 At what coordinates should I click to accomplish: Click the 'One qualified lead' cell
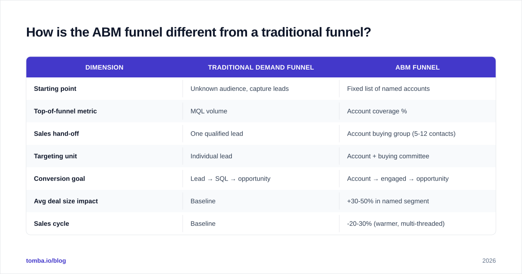pyautogui.click(x=217, y=134)
